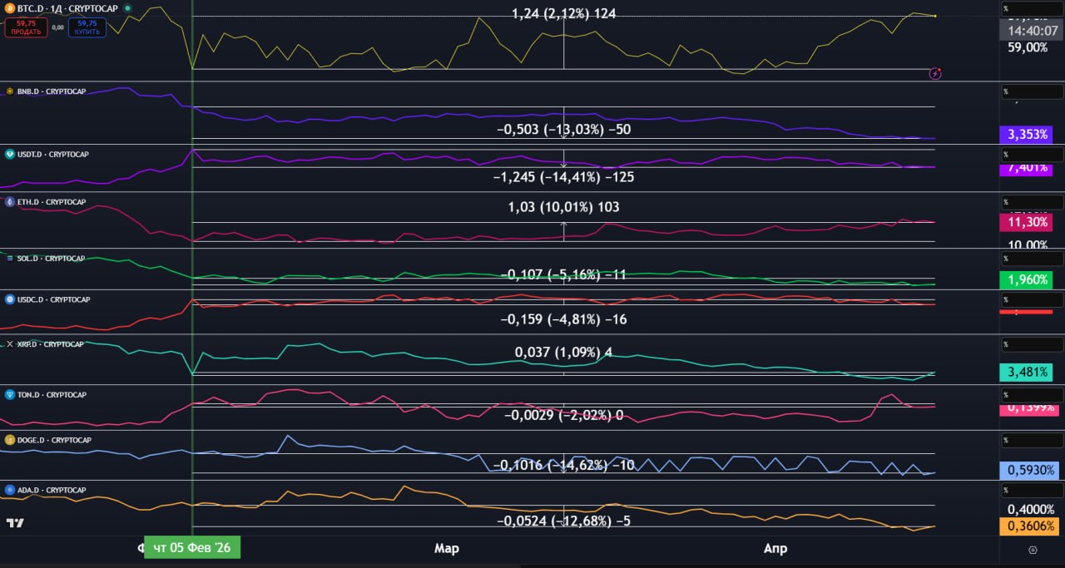Click the Продать (sell) 59,75 button

pos(26,27)
